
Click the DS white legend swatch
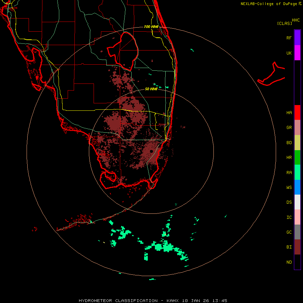[297, 202]
